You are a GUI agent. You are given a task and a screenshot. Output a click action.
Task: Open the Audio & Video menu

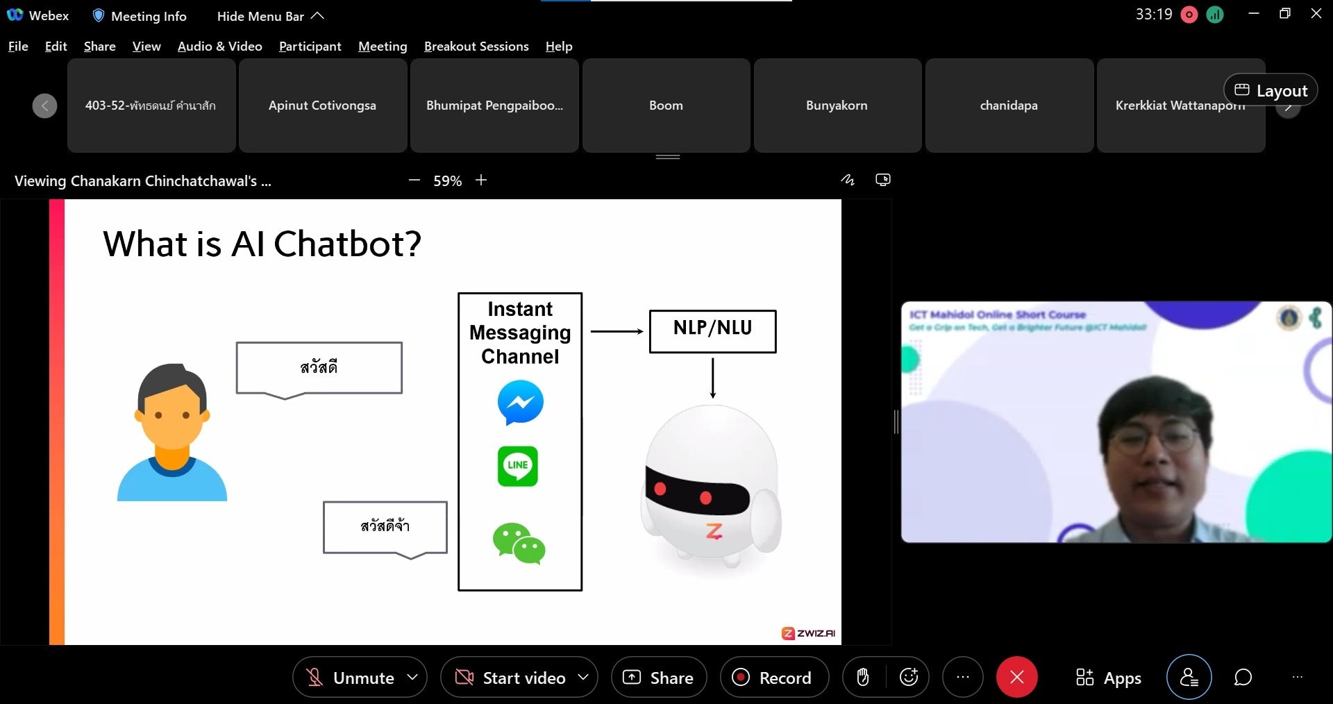219,47
